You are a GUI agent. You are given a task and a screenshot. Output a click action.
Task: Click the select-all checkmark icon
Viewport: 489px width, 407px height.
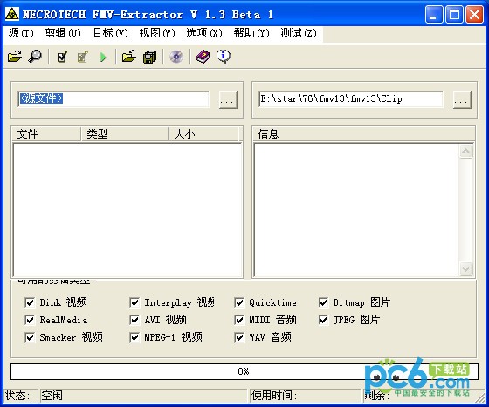click(62, 57)
